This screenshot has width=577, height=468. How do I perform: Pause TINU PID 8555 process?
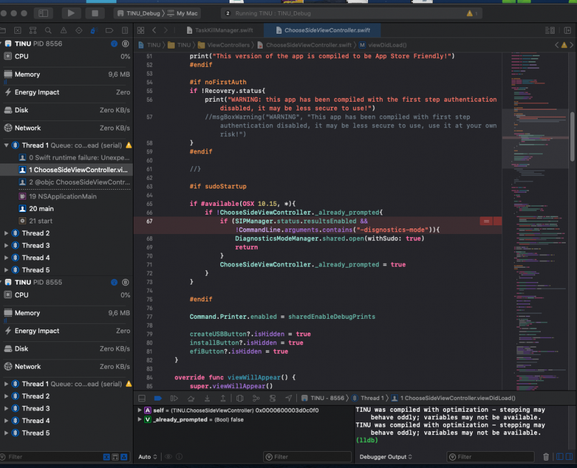coord(125,283)
